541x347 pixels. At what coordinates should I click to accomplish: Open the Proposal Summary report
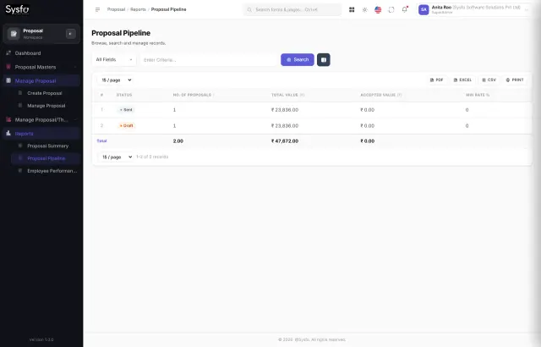point(47,146)
